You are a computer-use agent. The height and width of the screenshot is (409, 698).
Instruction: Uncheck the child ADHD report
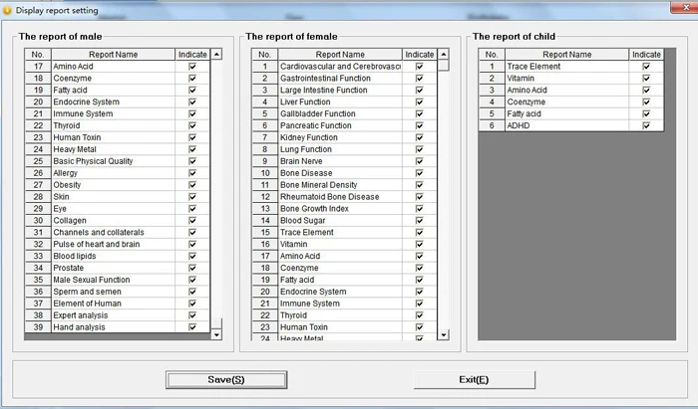[646, 125]
